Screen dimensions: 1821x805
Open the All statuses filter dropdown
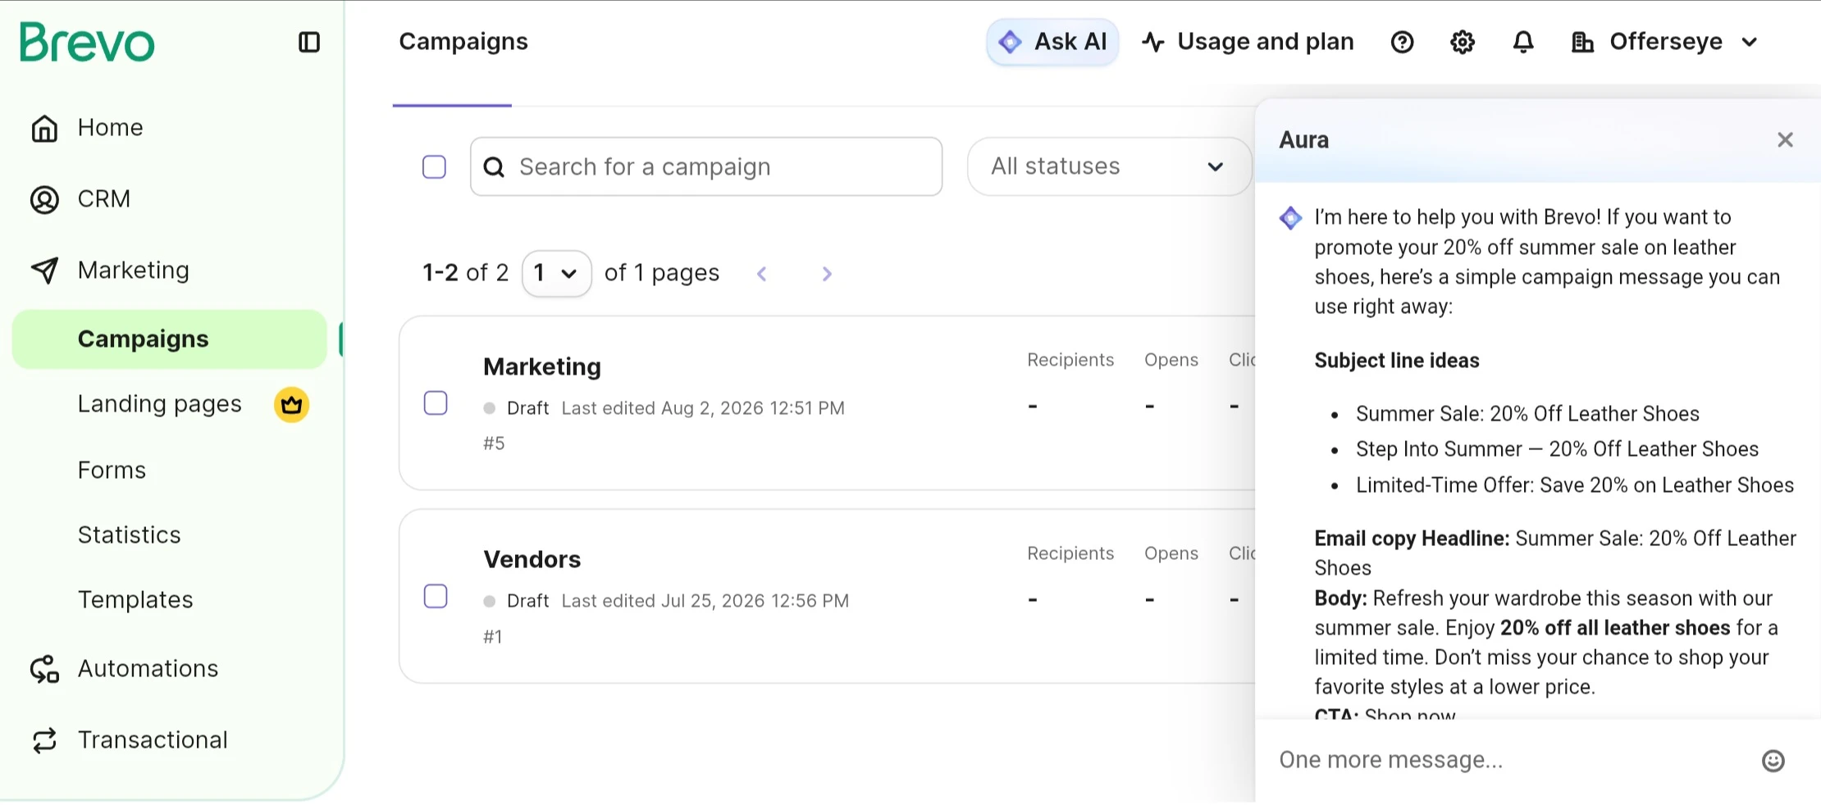click(1109, 166)
